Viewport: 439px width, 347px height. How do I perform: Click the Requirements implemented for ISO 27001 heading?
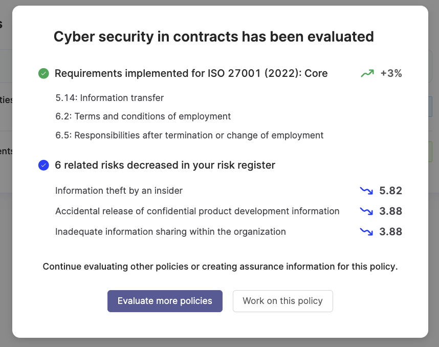coord(191,73)
